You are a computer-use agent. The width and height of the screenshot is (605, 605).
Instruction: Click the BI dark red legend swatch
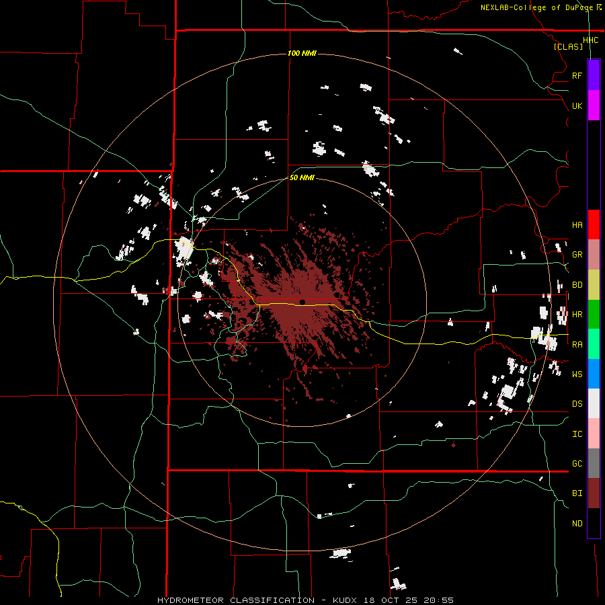coord(594,493)
